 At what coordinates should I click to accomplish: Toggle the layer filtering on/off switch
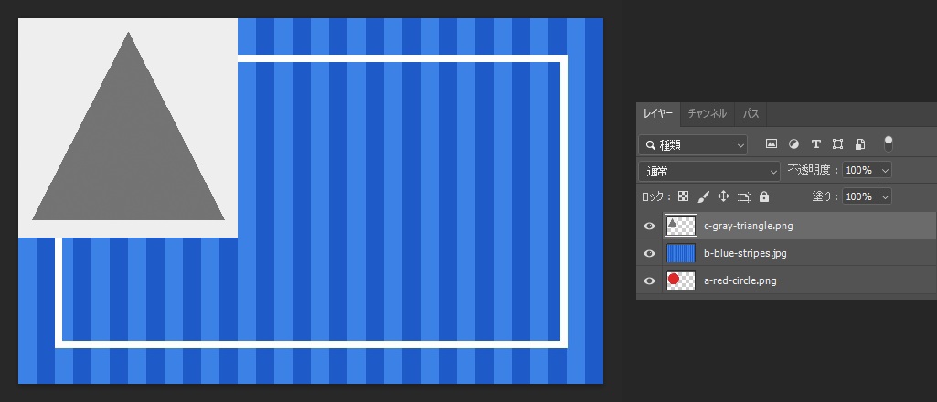[x=889, y=144]
